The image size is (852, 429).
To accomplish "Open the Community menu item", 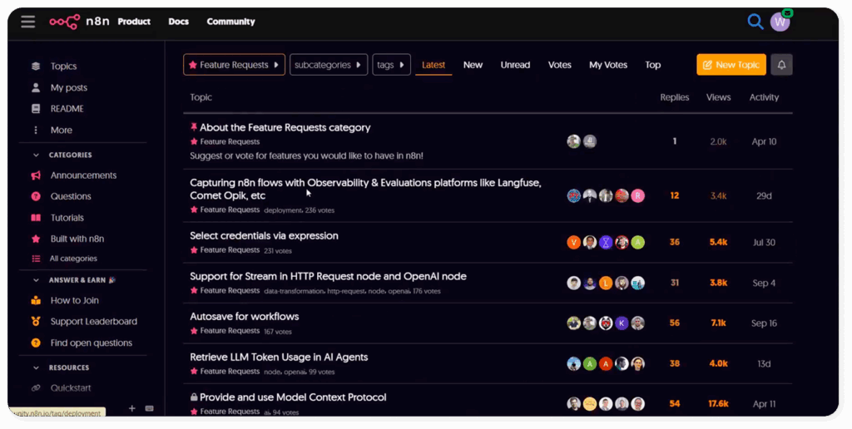I will pyautogui.click(x=230, y=22).
